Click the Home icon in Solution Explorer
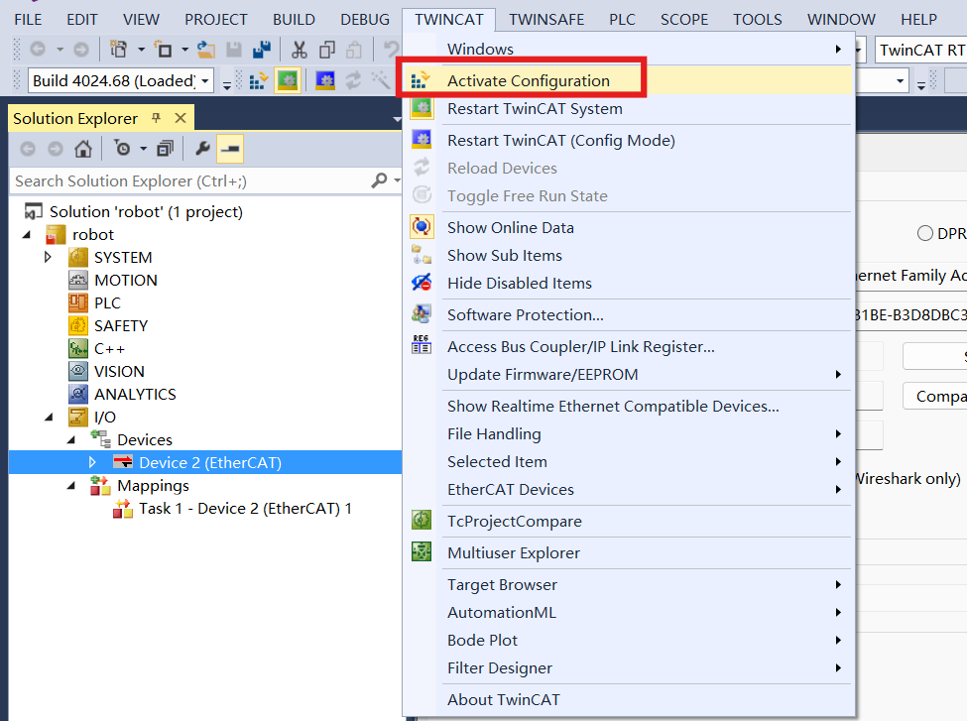The height and width of the screenshot is (721, 967). point(83,149)
